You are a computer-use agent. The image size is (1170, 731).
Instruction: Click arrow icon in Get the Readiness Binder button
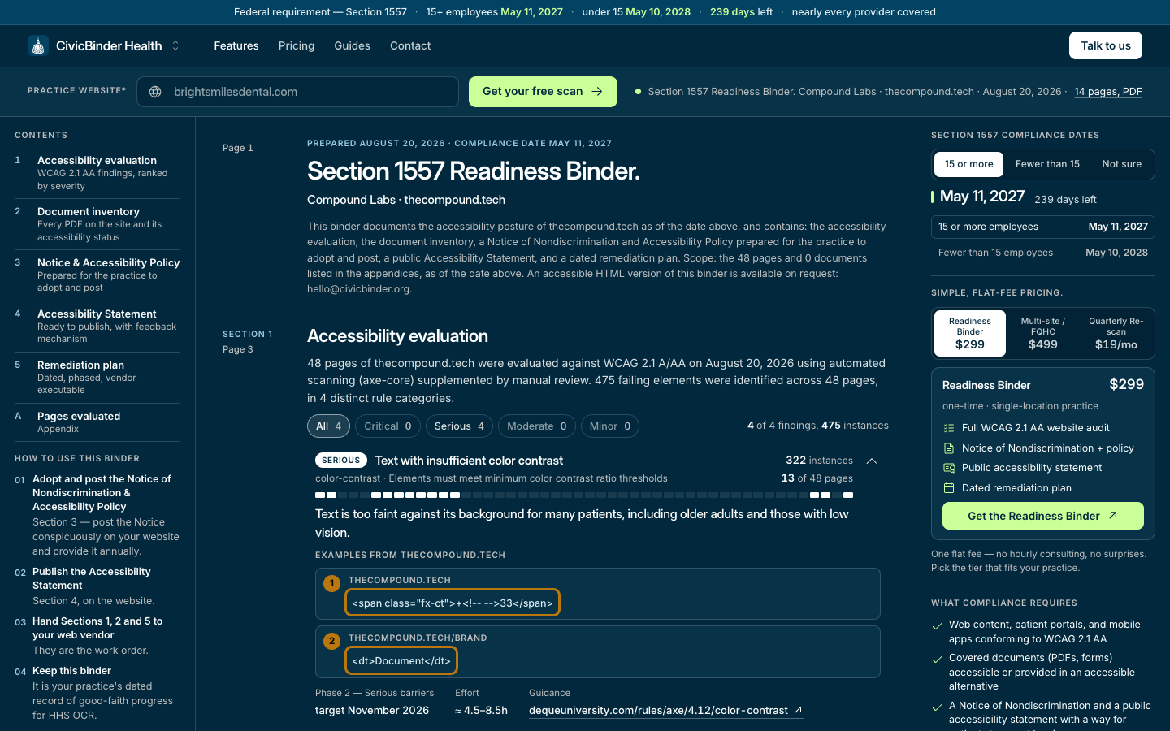(1113, 515)
